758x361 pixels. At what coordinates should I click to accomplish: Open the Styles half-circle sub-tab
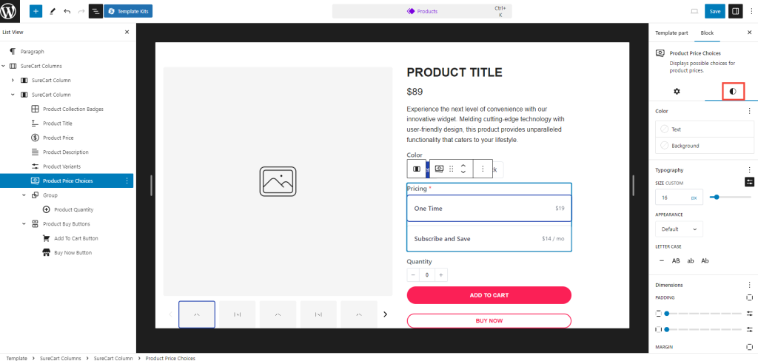click(733, 91)
